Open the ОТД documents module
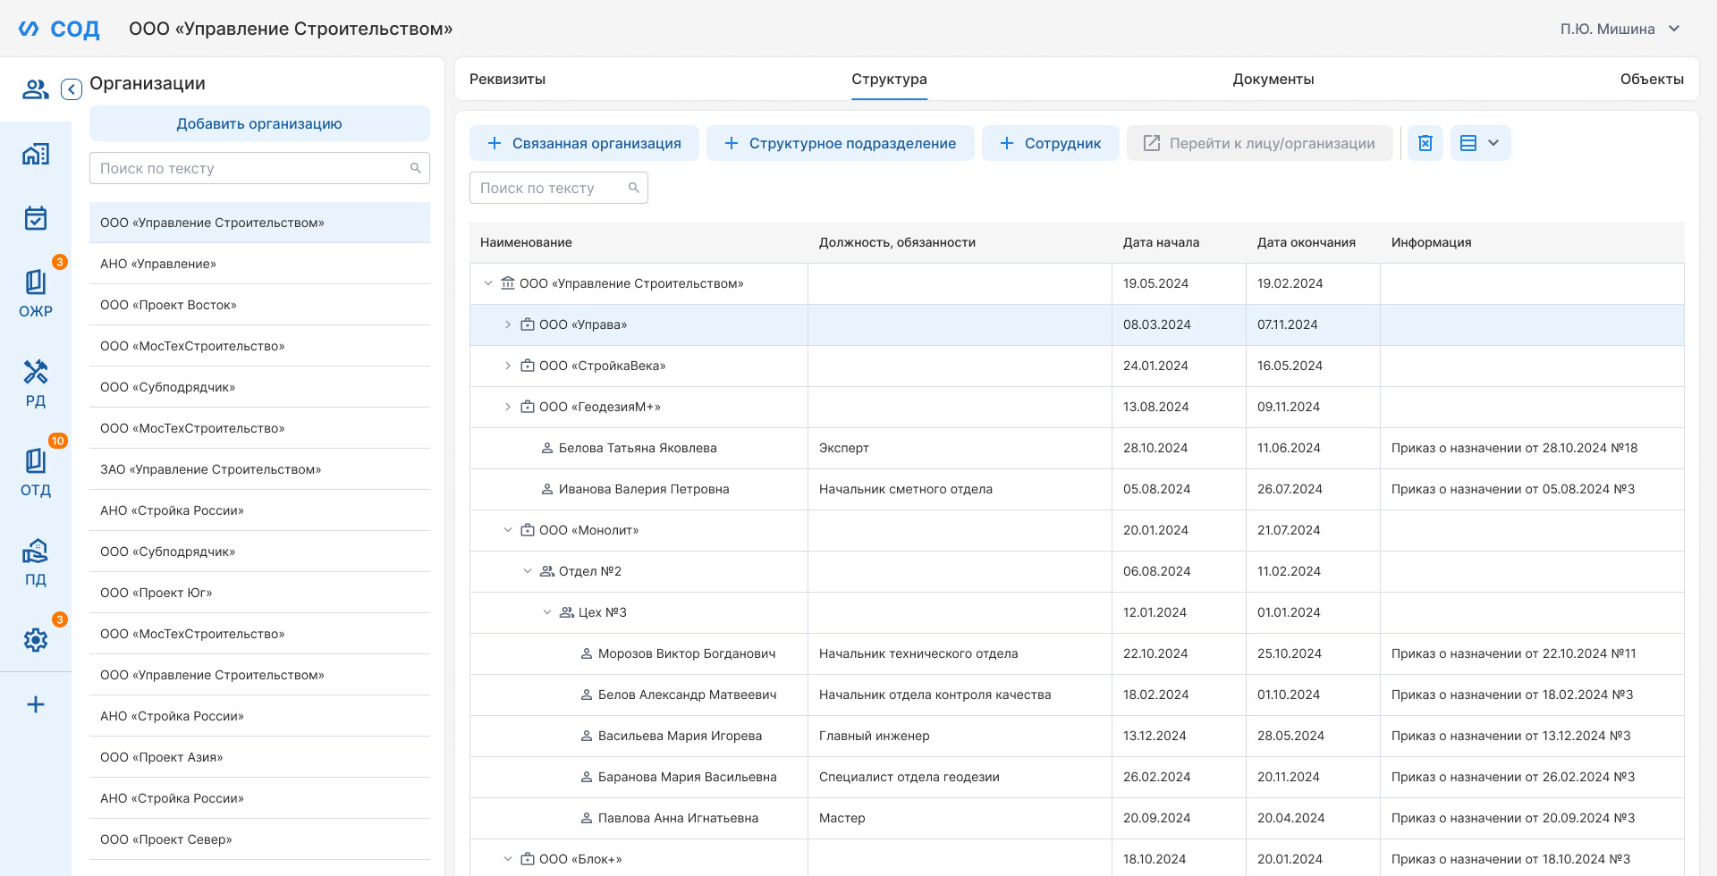 point(36,472)
